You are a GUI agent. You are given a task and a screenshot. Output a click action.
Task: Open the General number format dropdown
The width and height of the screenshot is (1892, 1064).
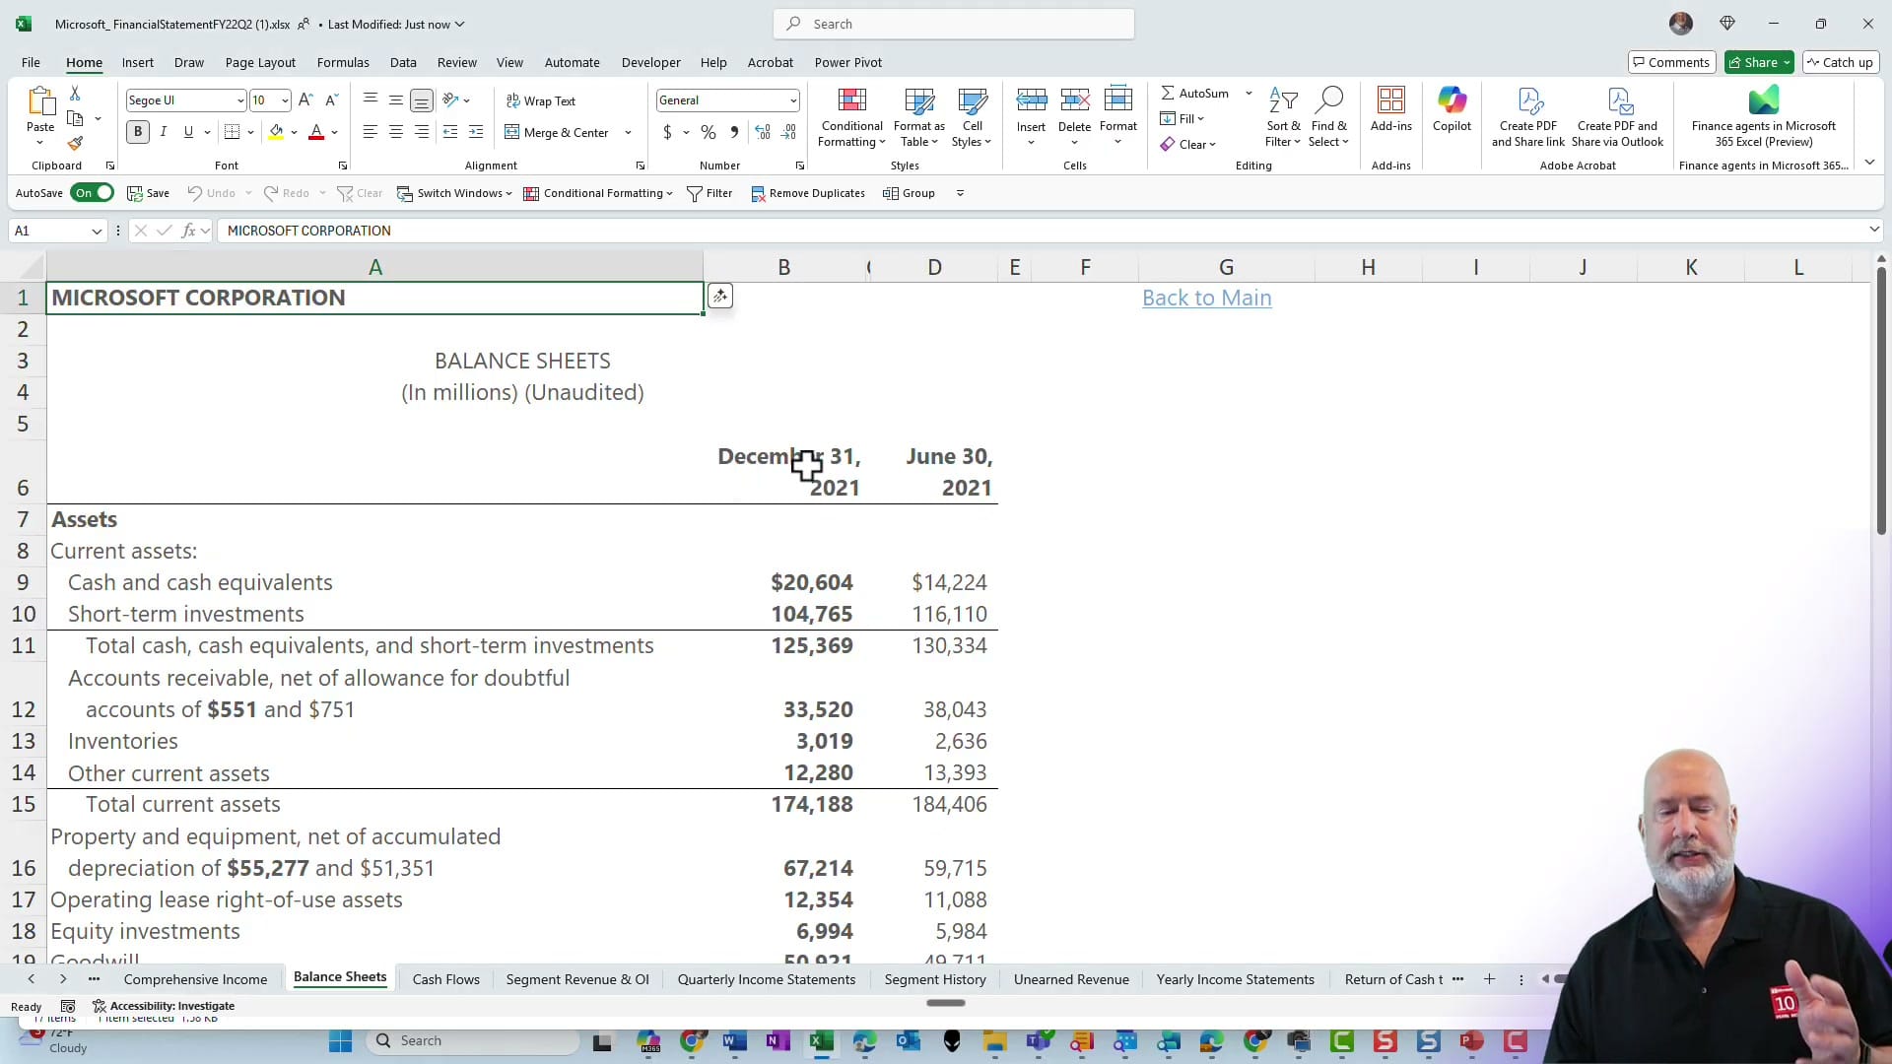click(x=793, y=100)
